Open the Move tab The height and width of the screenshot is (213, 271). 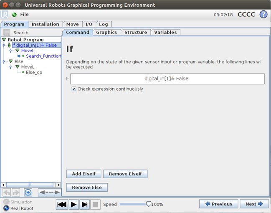[72, 24]
